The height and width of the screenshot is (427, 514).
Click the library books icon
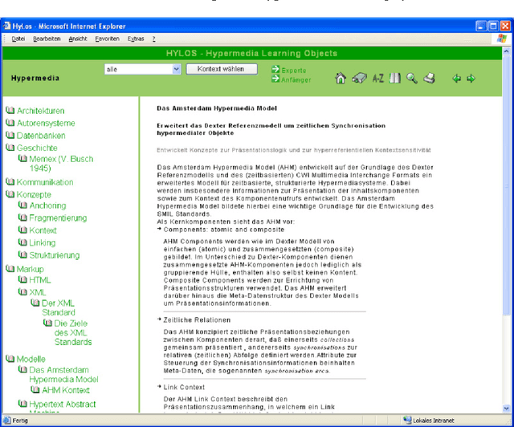(394, 78)
